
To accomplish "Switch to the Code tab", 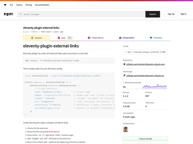I will click(x=65, y=38).
